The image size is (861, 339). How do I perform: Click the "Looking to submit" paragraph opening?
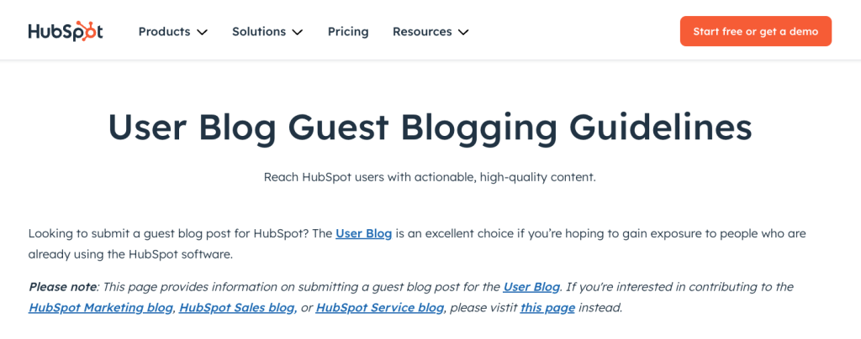[x=84, y=233]
